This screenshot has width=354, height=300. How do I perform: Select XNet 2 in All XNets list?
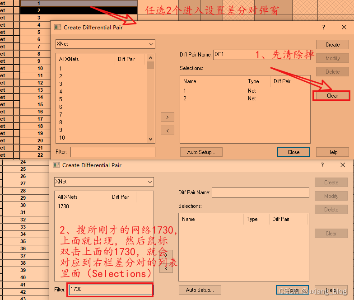point(61,76)
